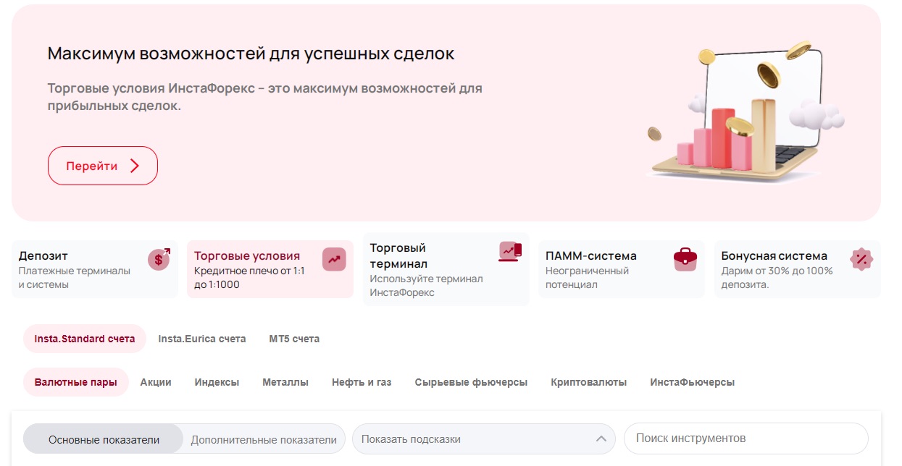The image size is (902, 466).
Task: Switch to Insta.Eurica счета tab
Action: pos(202,339)
